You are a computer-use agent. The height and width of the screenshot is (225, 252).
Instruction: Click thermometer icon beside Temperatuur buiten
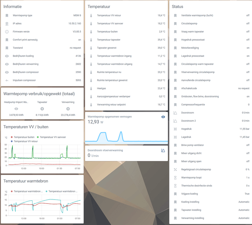[x=91, y=32]
